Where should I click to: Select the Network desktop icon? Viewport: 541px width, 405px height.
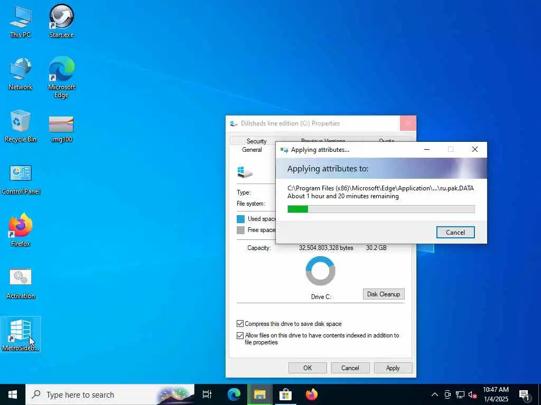click(x=21, y=74)
